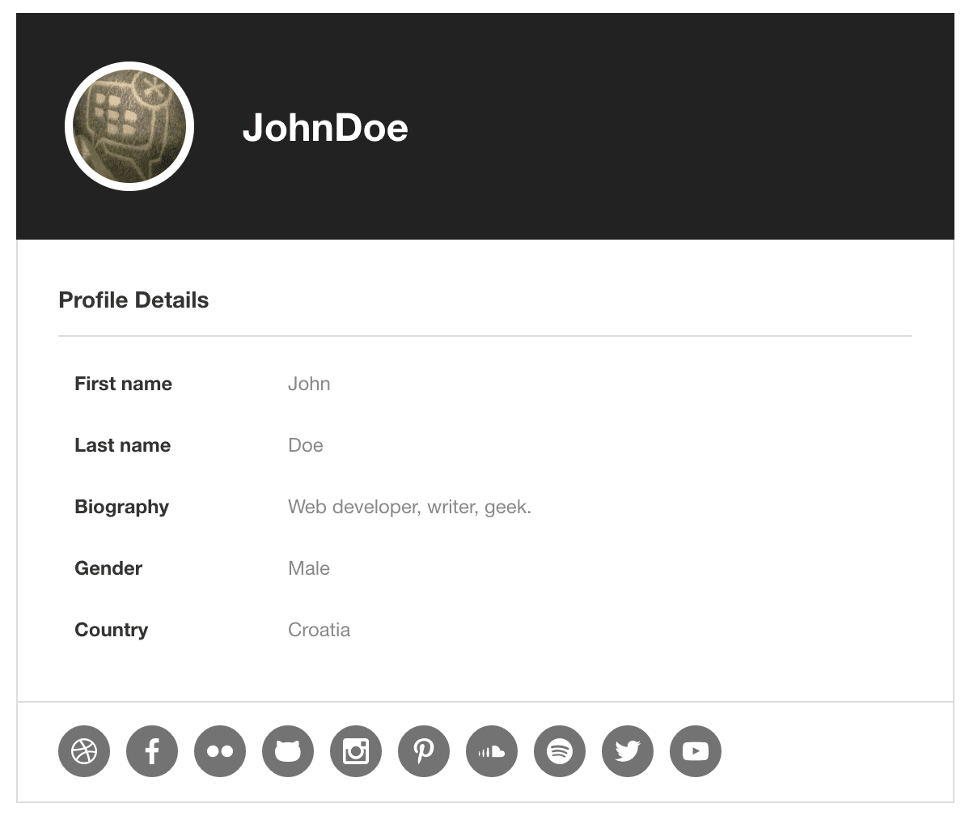
Task: Open the GitHub cat icon
Action: click(288, 751)
